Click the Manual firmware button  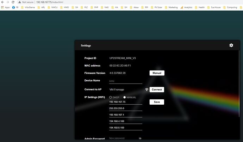coord(157,73)
